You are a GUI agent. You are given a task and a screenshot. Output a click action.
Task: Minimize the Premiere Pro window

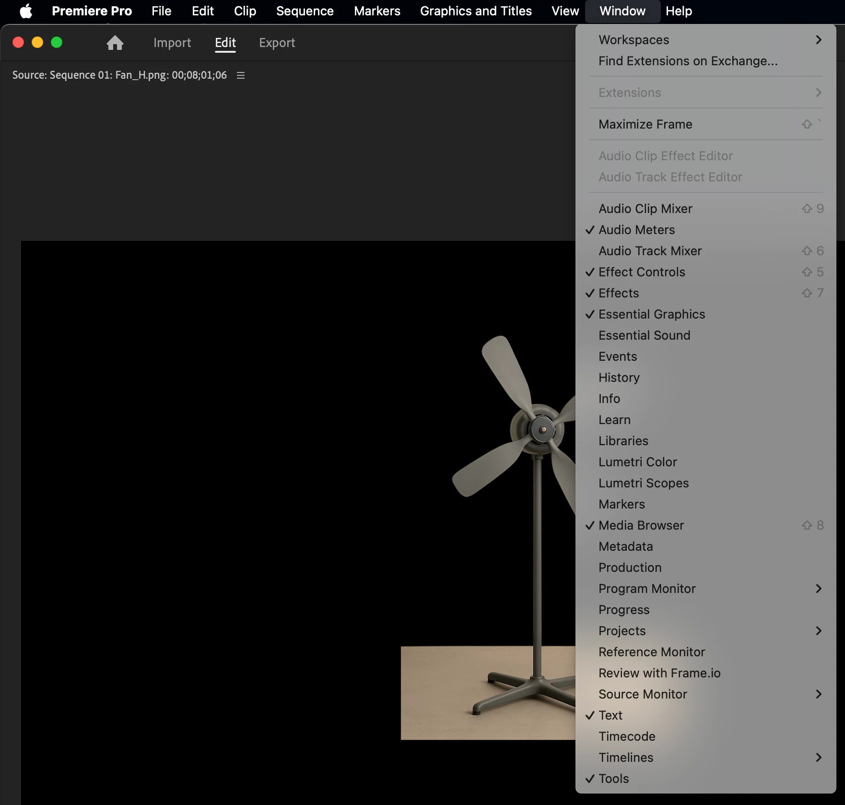pyautogui.click(x=37, y=43)
